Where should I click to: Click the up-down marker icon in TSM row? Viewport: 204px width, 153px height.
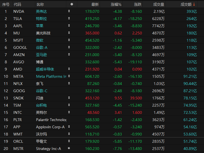[69, 105]
